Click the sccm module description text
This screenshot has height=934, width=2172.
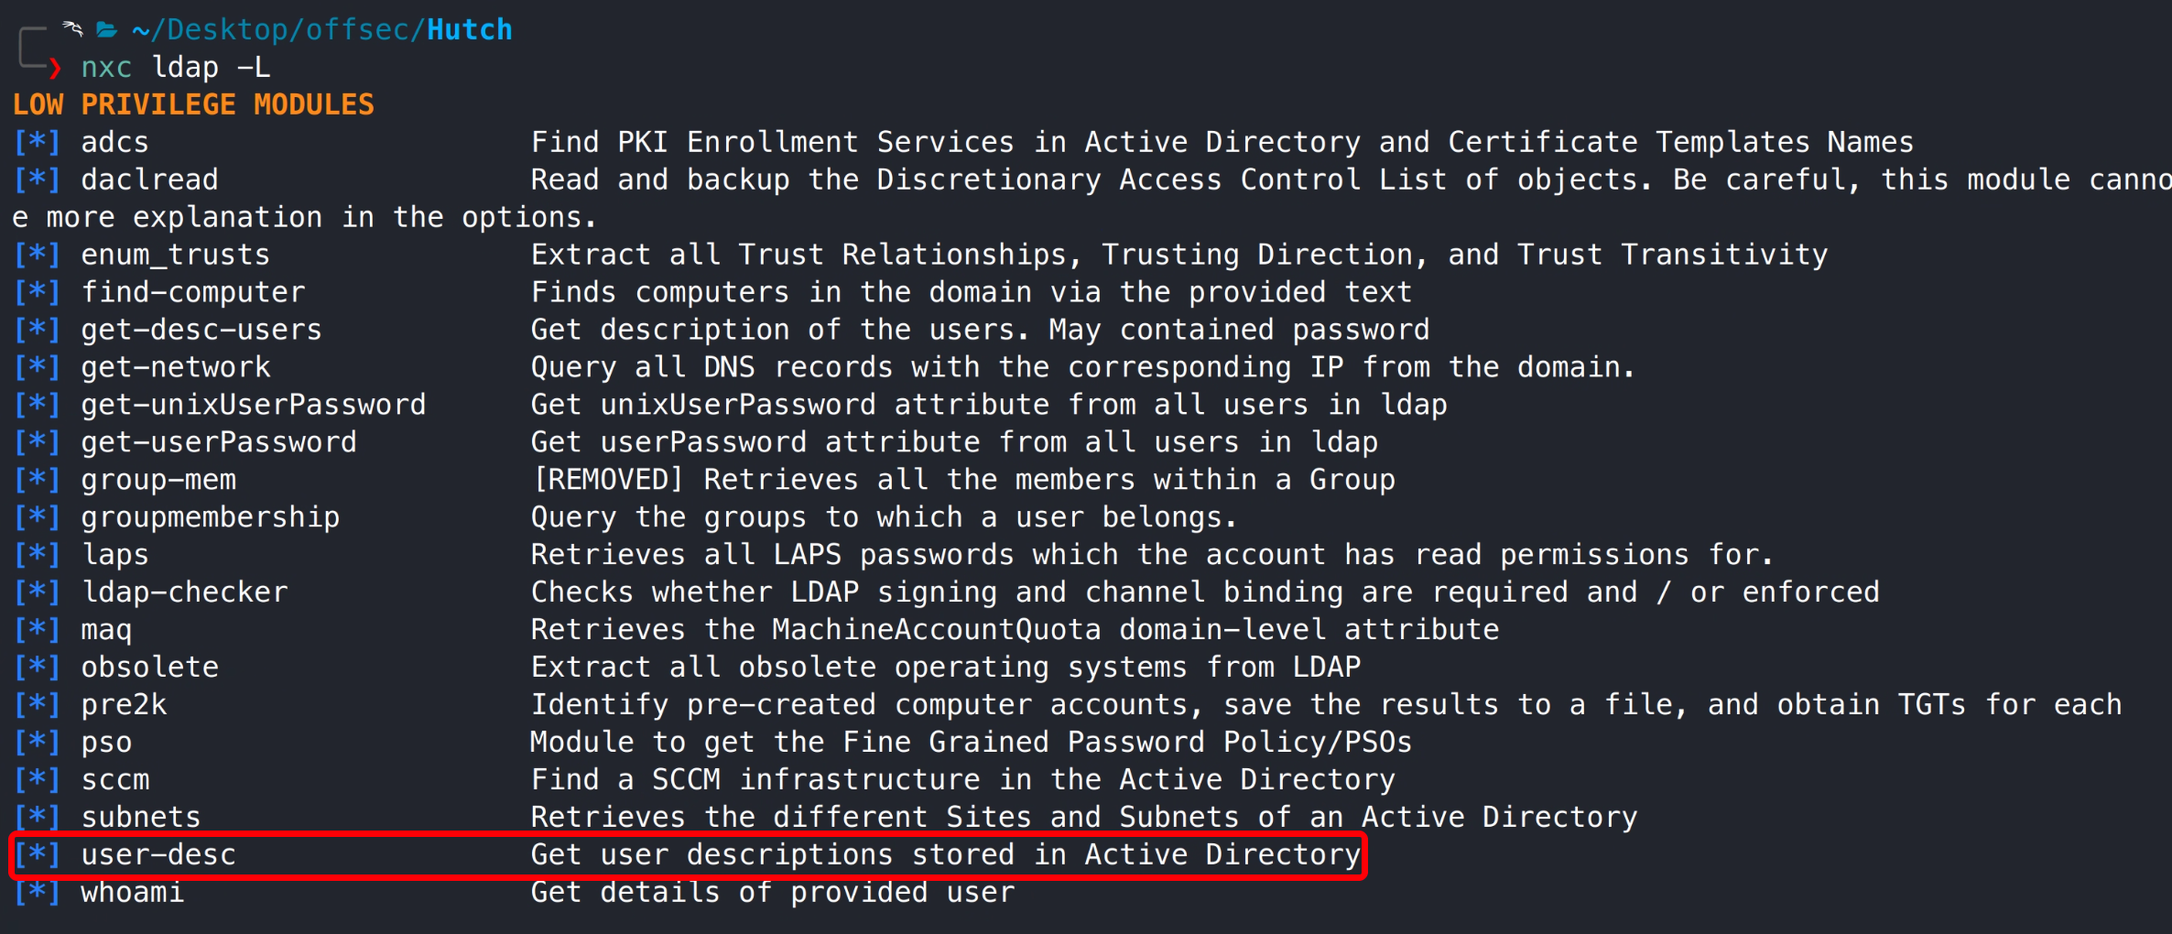(962, 780)
